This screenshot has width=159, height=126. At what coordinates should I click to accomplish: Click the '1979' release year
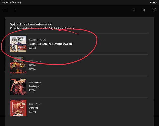[x=31, y=104]
